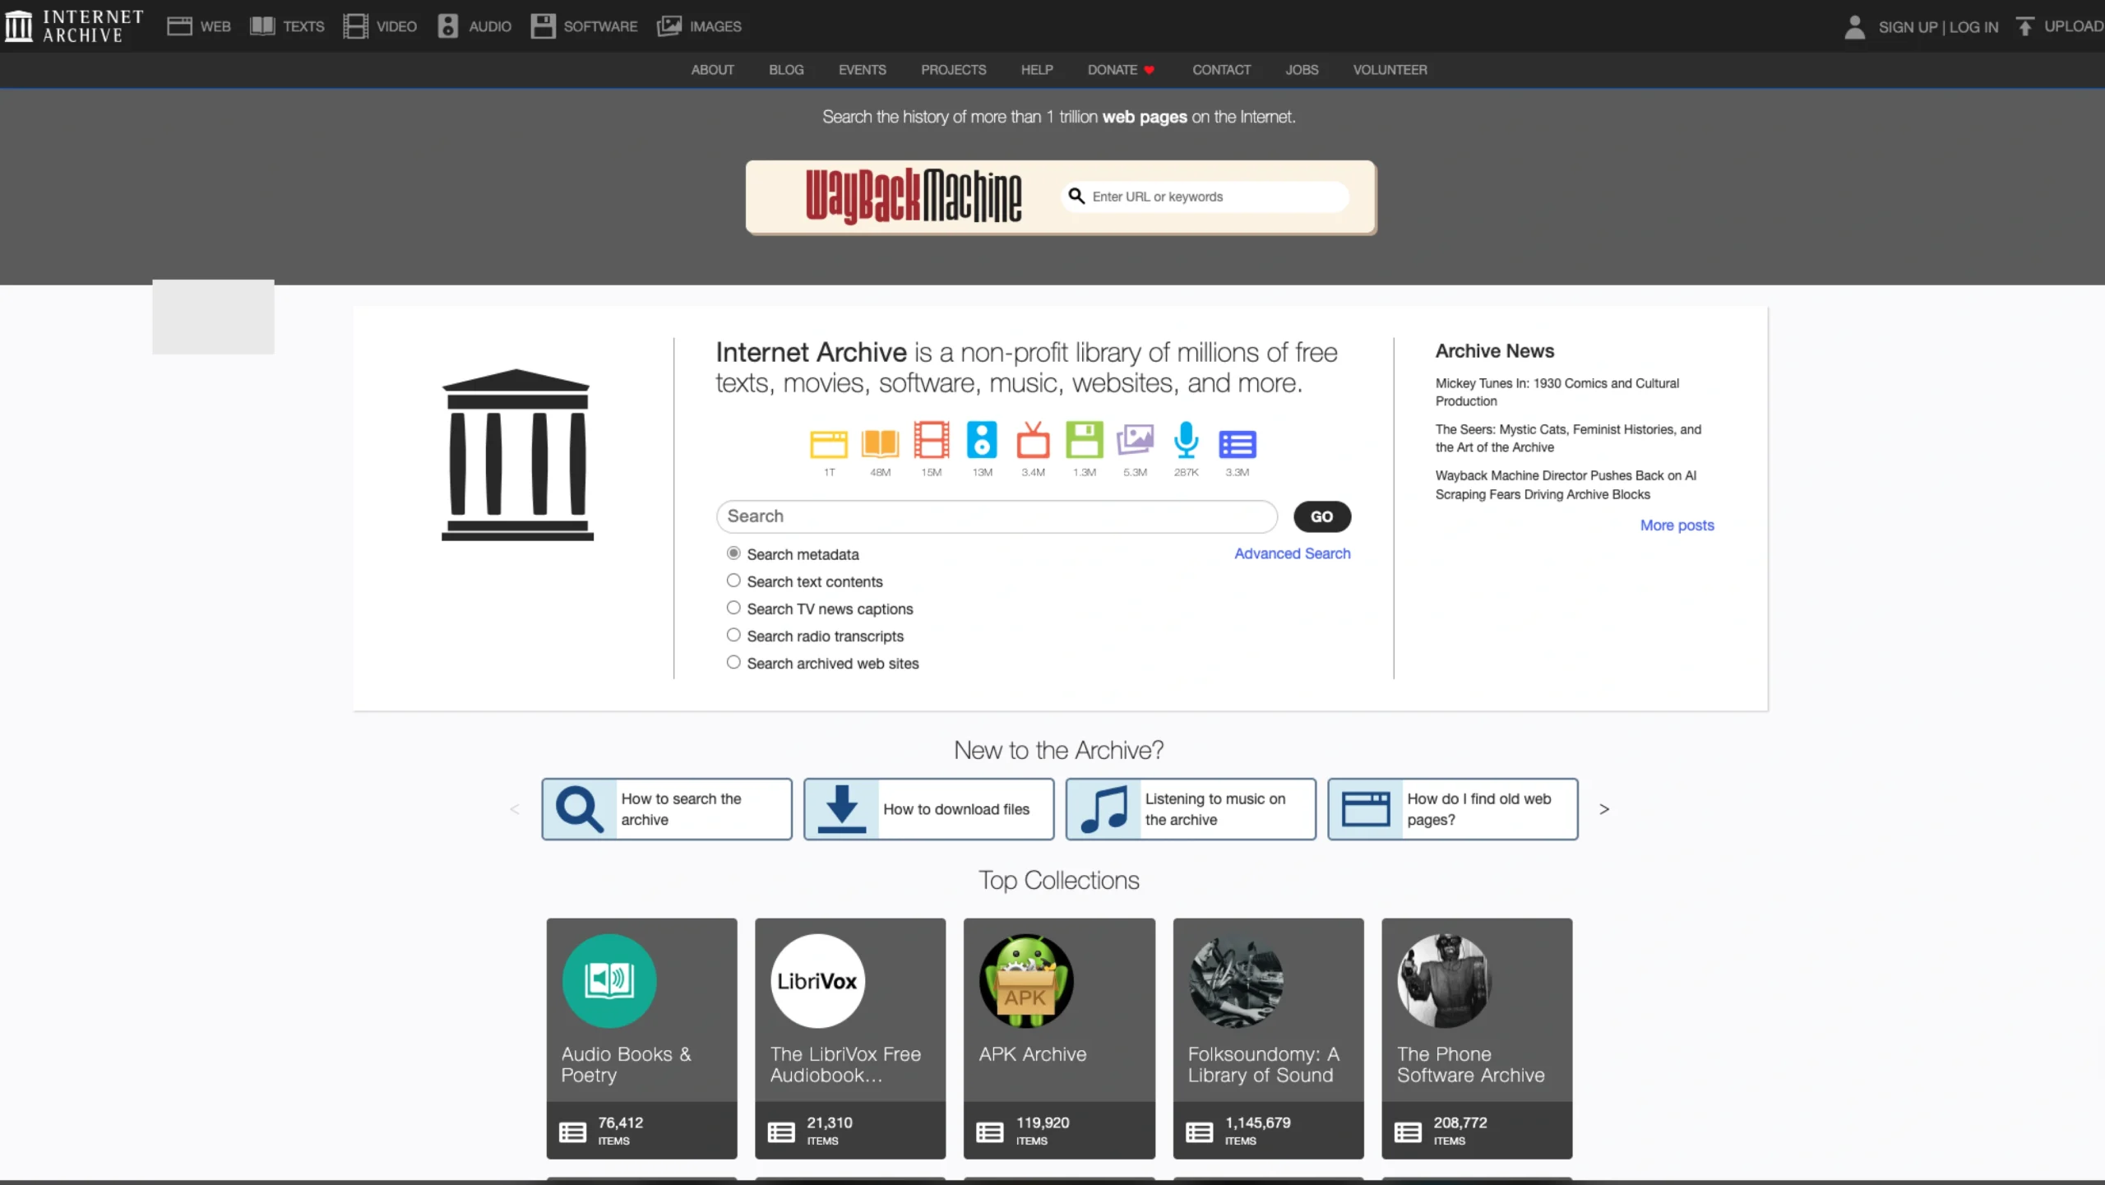The height and width of the screenshot is (1185, 2105).
Task: Select the Search radio transcripts option
Action: point(733,635)
